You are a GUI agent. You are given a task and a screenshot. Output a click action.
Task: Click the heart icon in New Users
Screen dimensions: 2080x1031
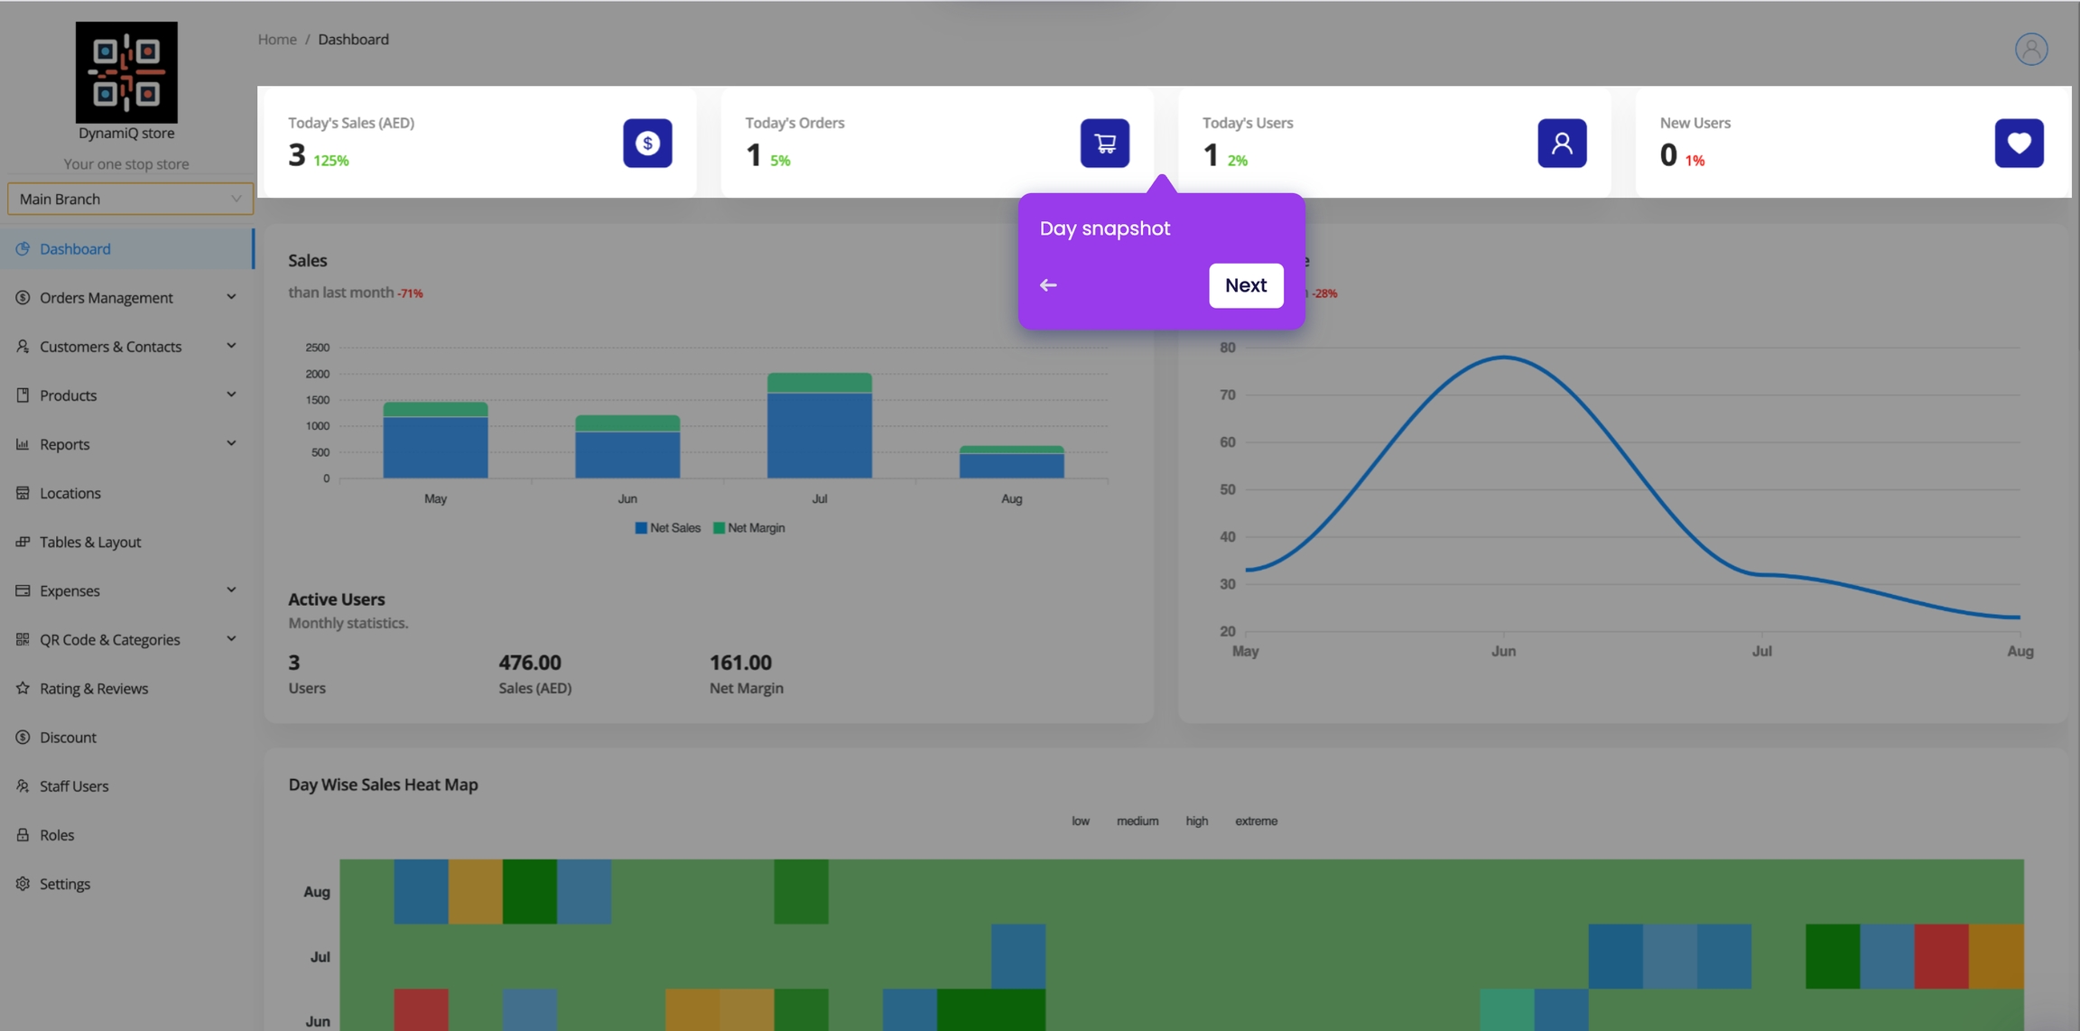[x=2019, y=143]
